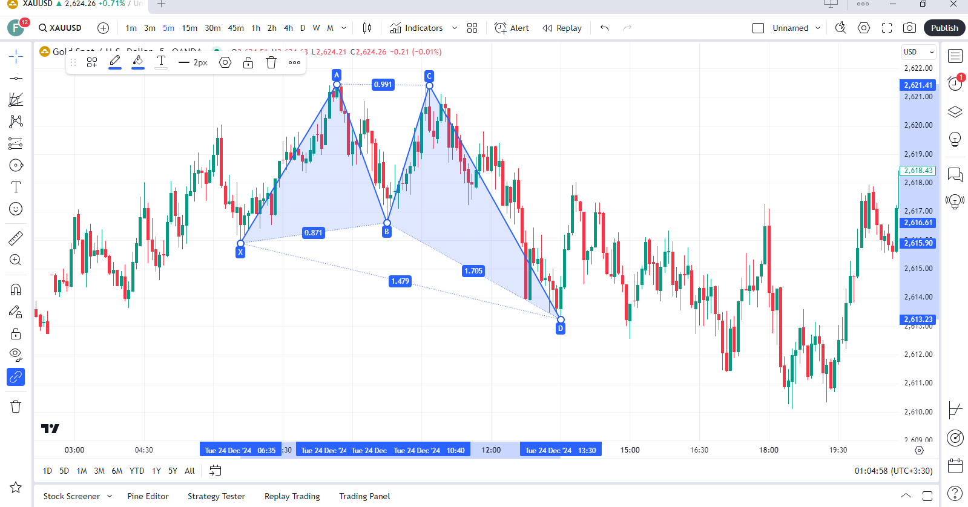Viewport: 968px width, 507px height.
Task: Switch to the Trading Panel tab
Action: coord(364,496)
